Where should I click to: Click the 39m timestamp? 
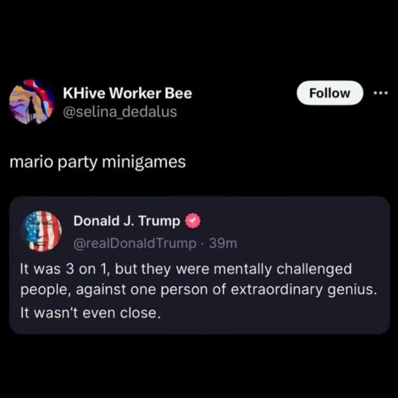[223, 244]
